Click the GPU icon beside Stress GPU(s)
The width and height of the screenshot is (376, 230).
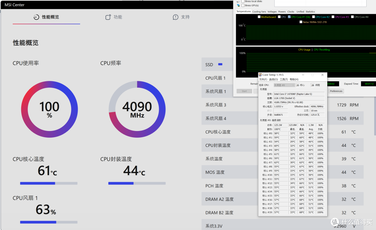(238, 5)
